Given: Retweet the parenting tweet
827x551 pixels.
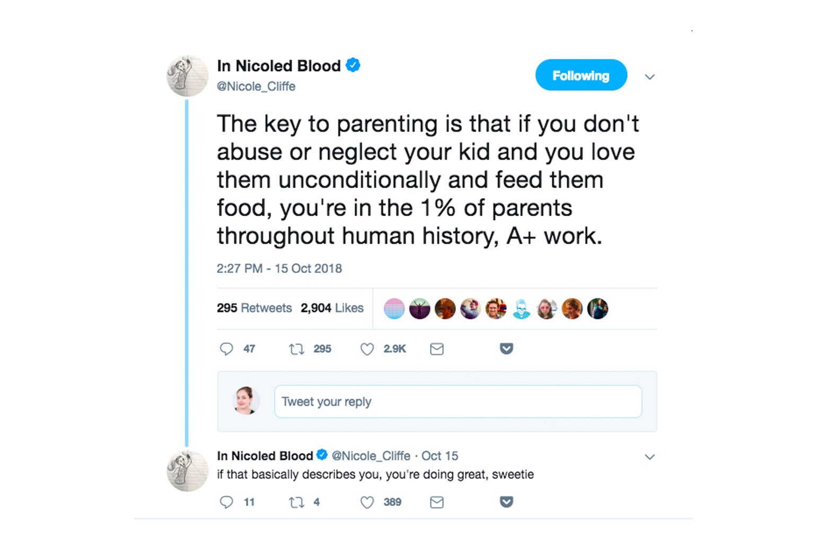Looking at the screenshot, I should coord(295,349).
